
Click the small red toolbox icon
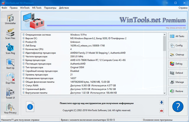coord(162,111)
